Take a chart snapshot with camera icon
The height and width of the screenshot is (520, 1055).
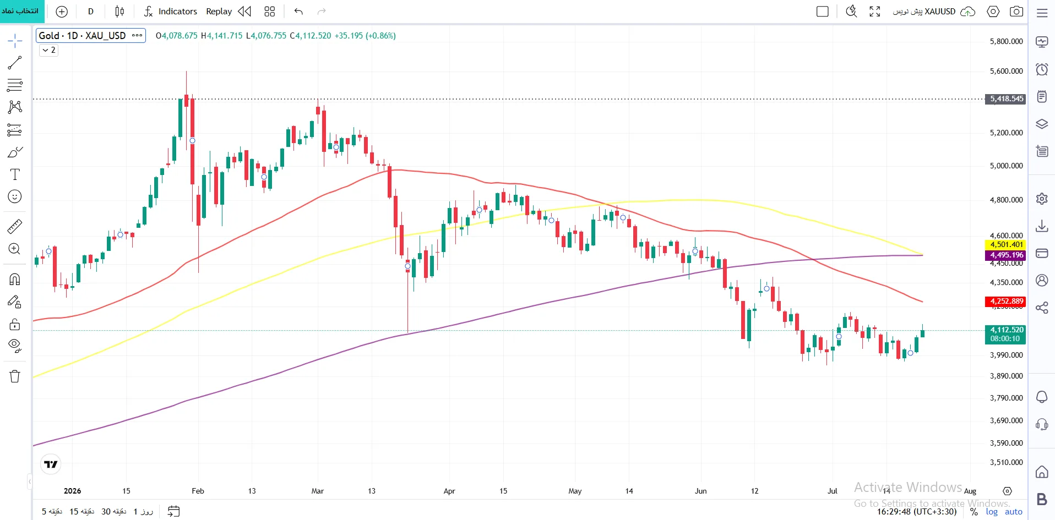1016,12
